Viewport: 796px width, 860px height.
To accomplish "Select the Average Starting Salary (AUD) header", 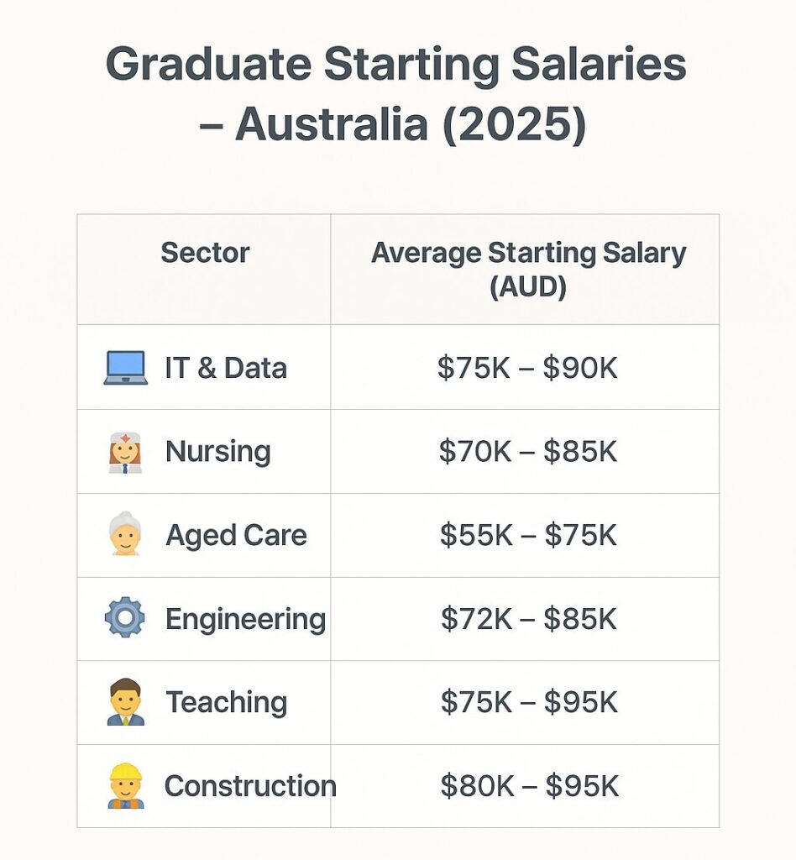I will pos(528,270).
